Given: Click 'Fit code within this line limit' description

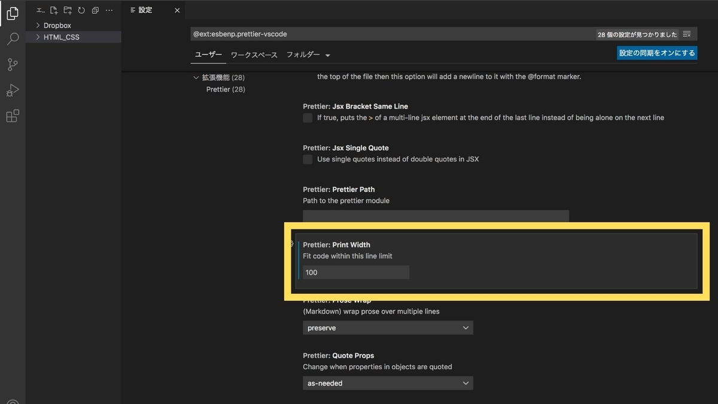Looking at the screenshot, I should pos(348,256).
